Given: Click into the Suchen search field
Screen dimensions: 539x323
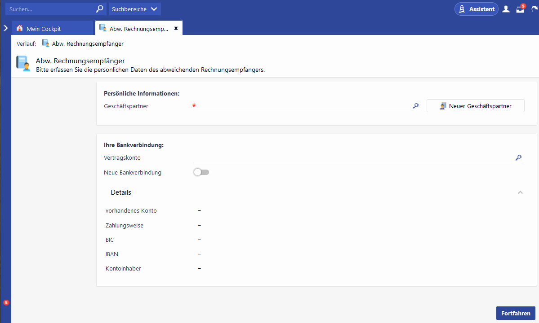Looking at the screenshot, I should pyautogui.click(x=49, y=9).
